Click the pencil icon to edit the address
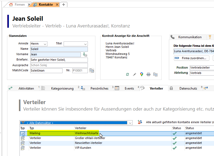Screen dimensions: 214x156 [x=134, y=75]
